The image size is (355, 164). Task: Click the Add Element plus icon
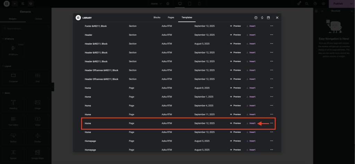tap(15, 3)
